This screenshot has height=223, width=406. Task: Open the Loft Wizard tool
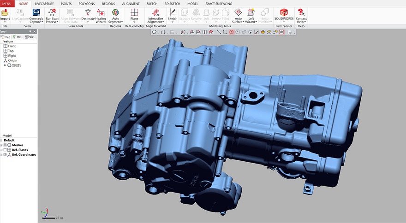click(251, 13)
